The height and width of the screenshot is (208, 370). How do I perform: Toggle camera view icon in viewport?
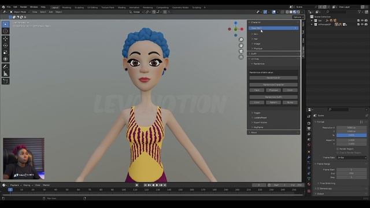point(241,51)
